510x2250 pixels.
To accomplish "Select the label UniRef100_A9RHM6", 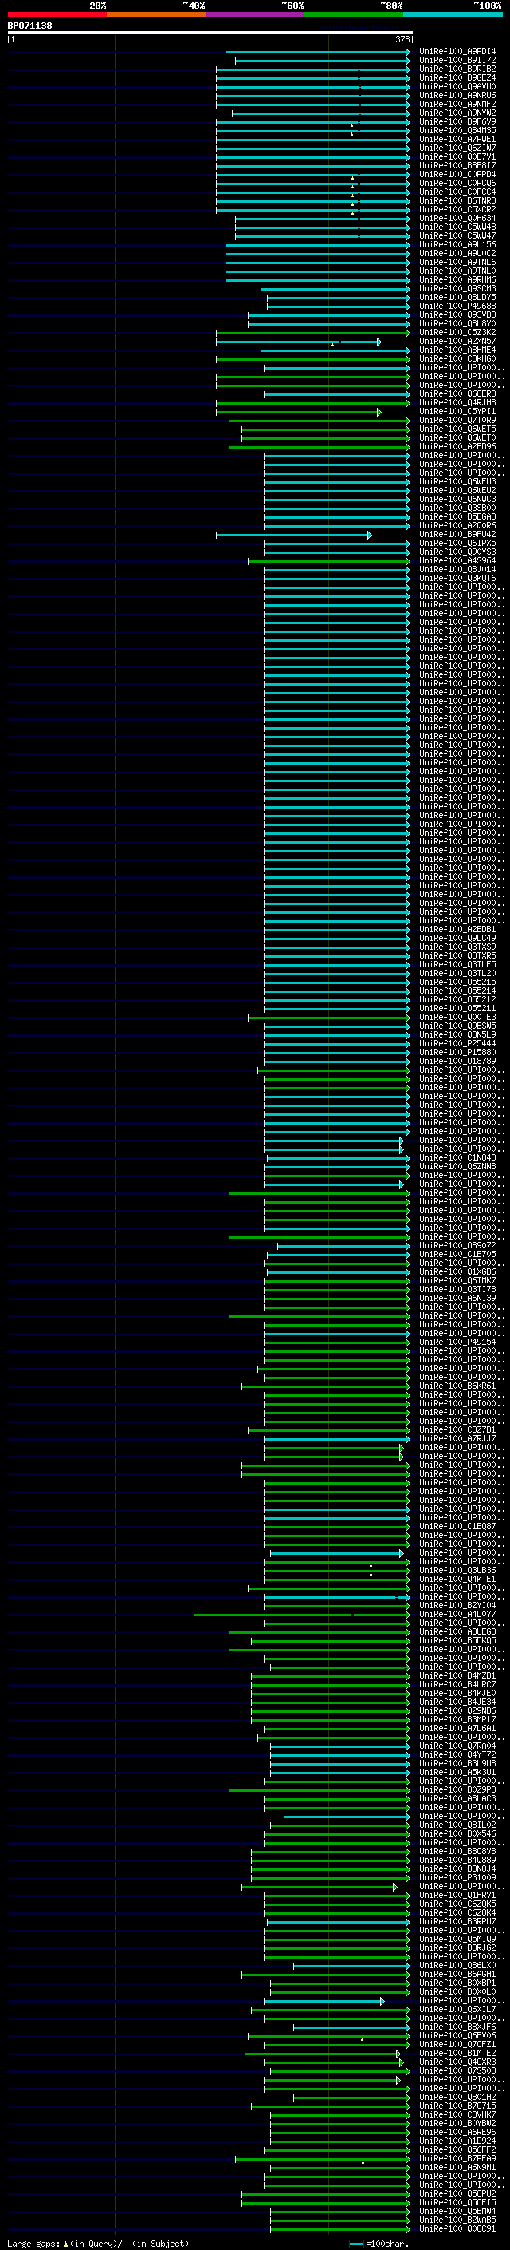I will 457,279.
